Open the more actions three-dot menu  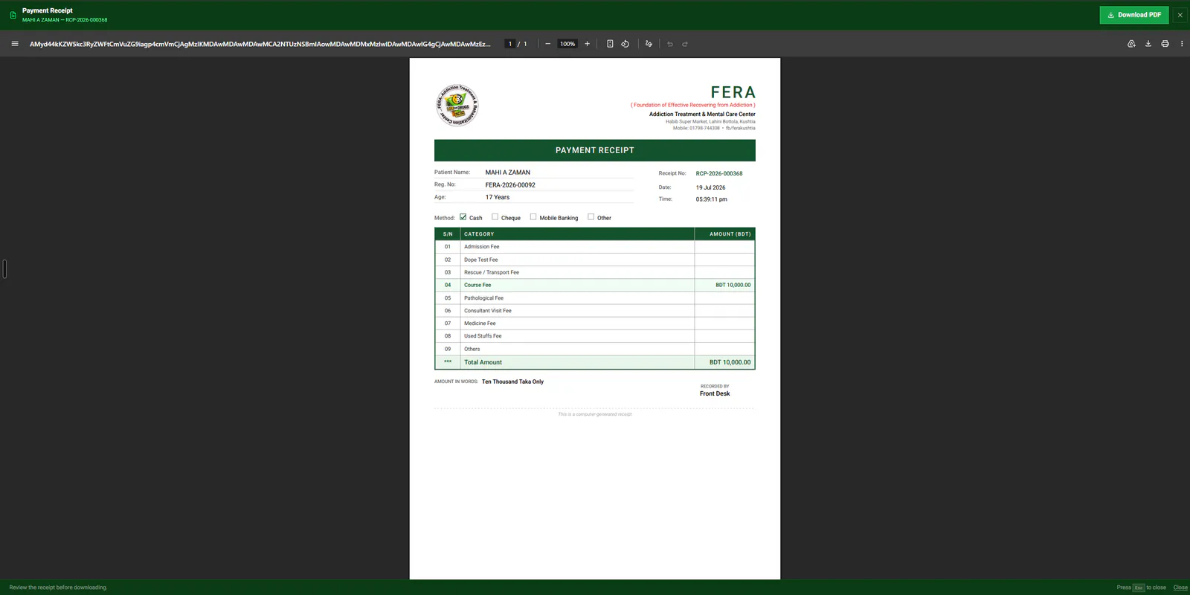pos(1182,44)
